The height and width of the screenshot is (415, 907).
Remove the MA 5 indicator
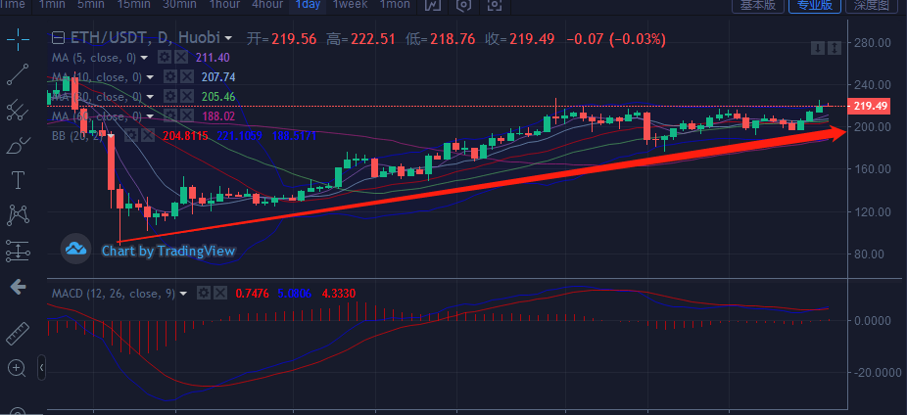coord(181,57)
